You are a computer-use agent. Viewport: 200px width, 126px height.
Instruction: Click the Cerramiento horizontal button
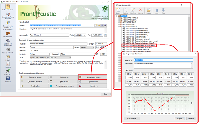tap(34, 81)
